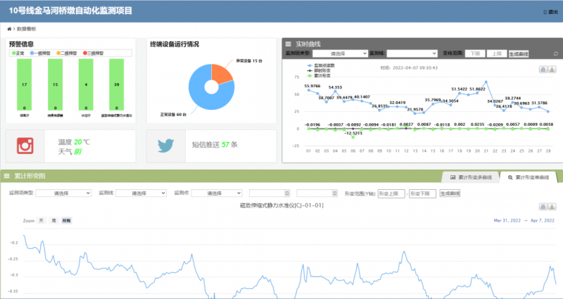The width and height of the screenshot is (563, 299).
Task: Toggle the 监测点读数 series in chart legend
Action: [321, 65]
